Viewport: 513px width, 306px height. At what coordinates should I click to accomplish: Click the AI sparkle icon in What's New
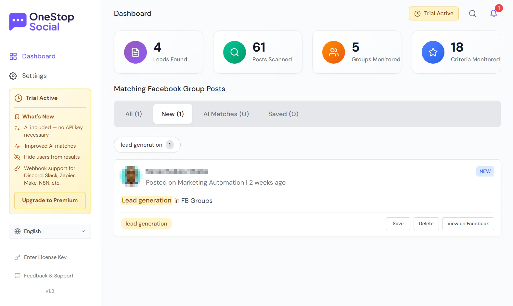(17, 128)
